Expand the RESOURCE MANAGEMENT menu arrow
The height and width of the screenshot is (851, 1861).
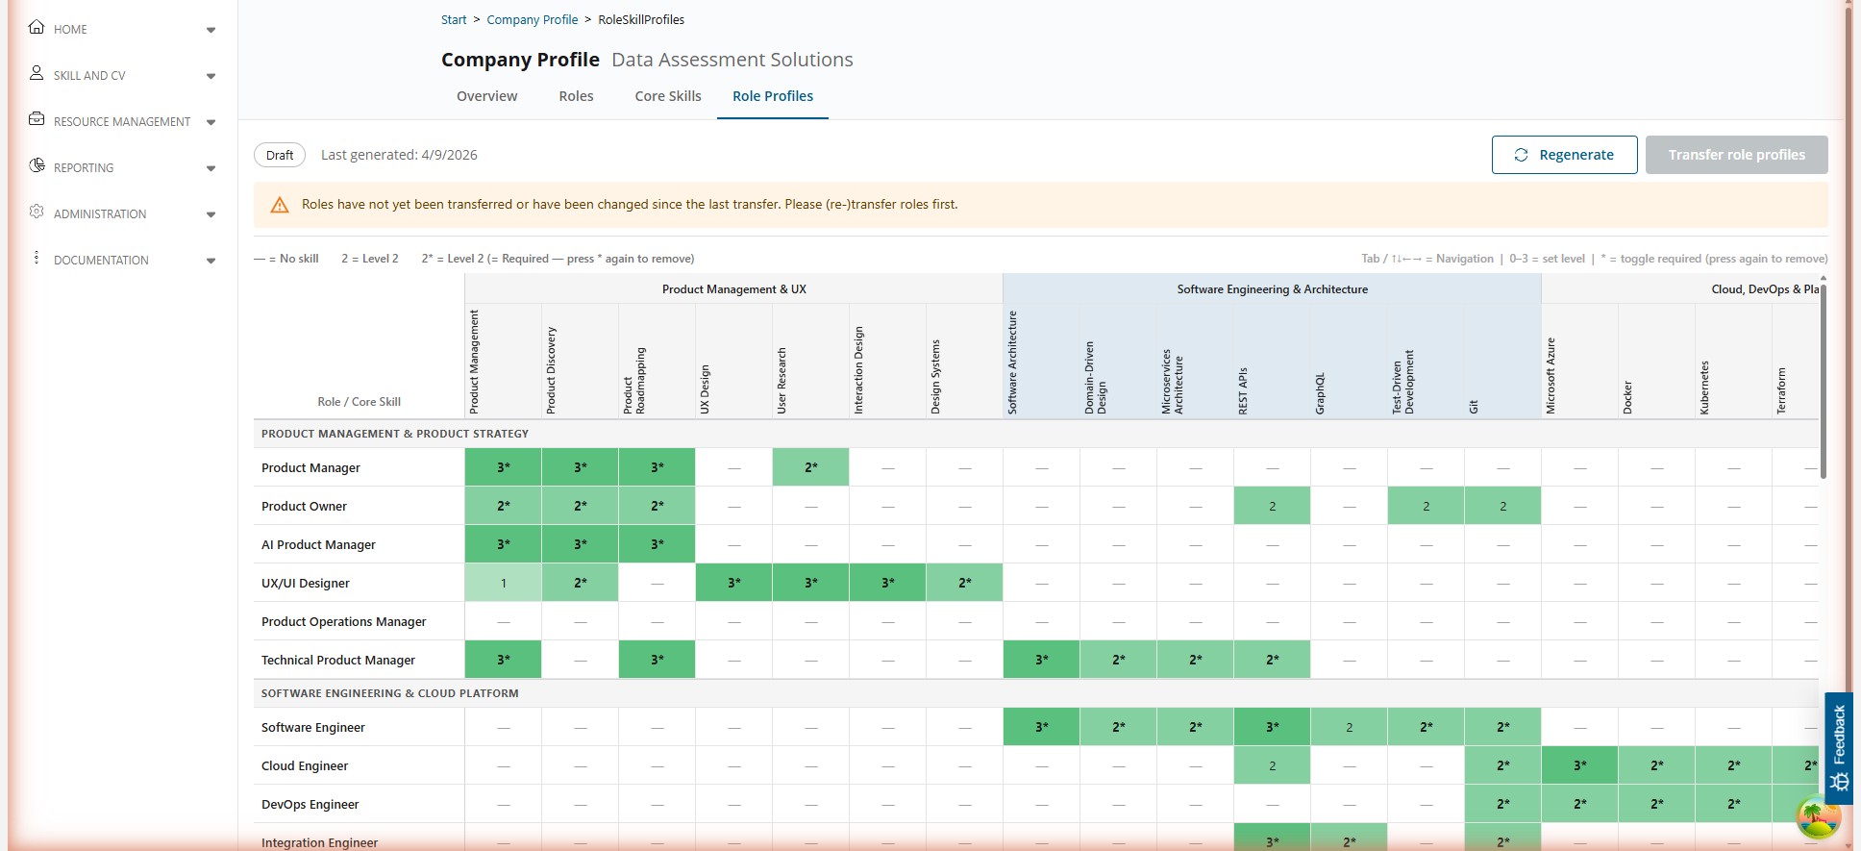coord(211,122)
